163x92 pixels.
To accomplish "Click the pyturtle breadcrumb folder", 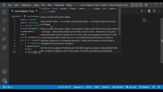I will [x=16, y=16].
